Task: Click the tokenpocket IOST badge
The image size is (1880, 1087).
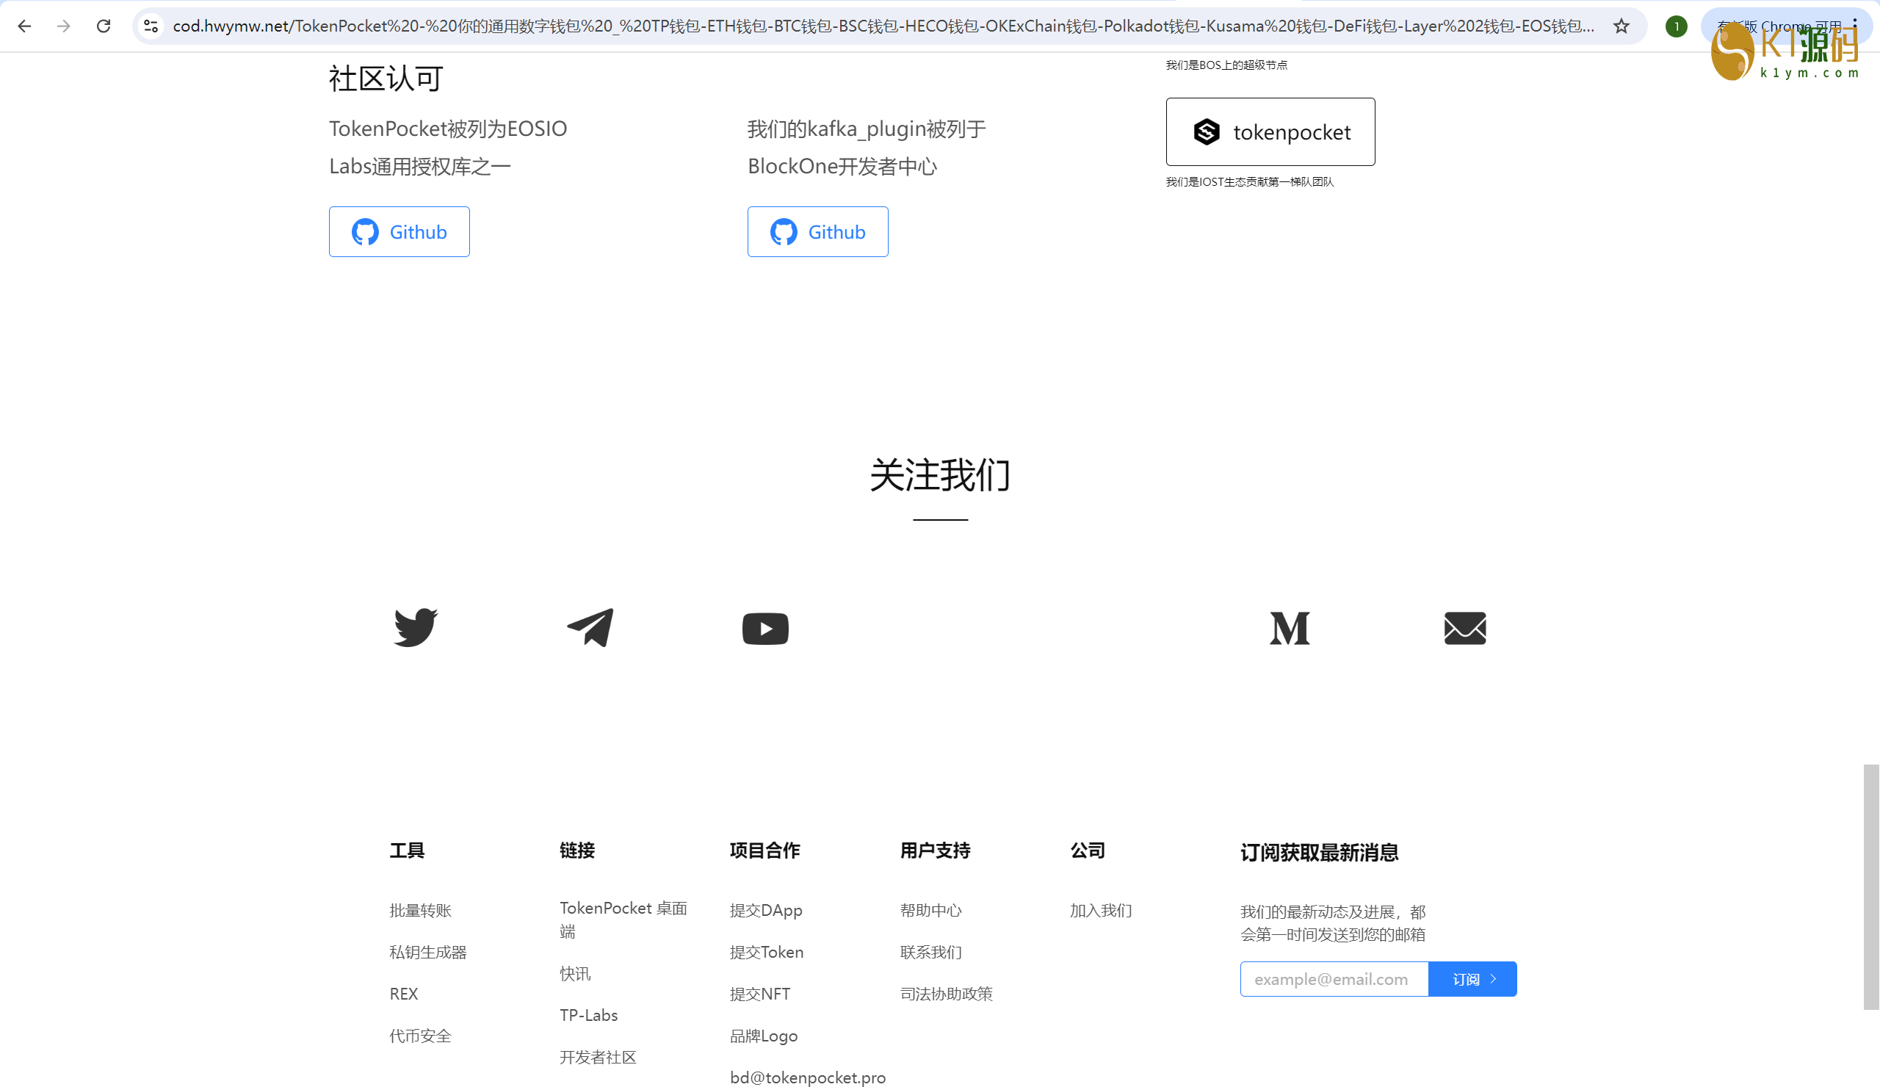Action: pyautogui.click(x=1270, y=132)
